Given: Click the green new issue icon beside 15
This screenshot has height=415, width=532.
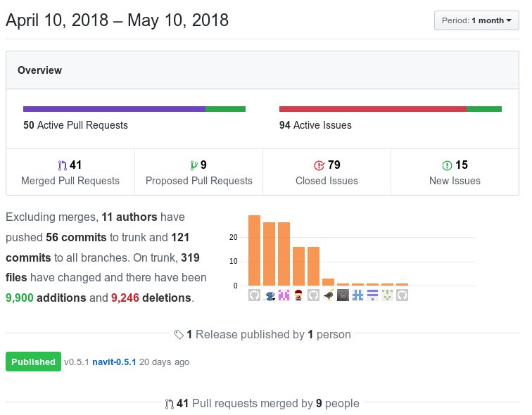Looking at the screenshot, I should [447, 165].
